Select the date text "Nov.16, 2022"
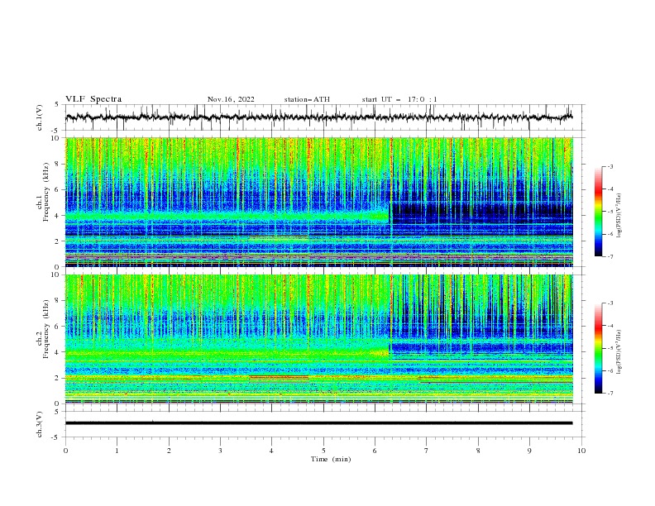655x506 pixels. 231,99
